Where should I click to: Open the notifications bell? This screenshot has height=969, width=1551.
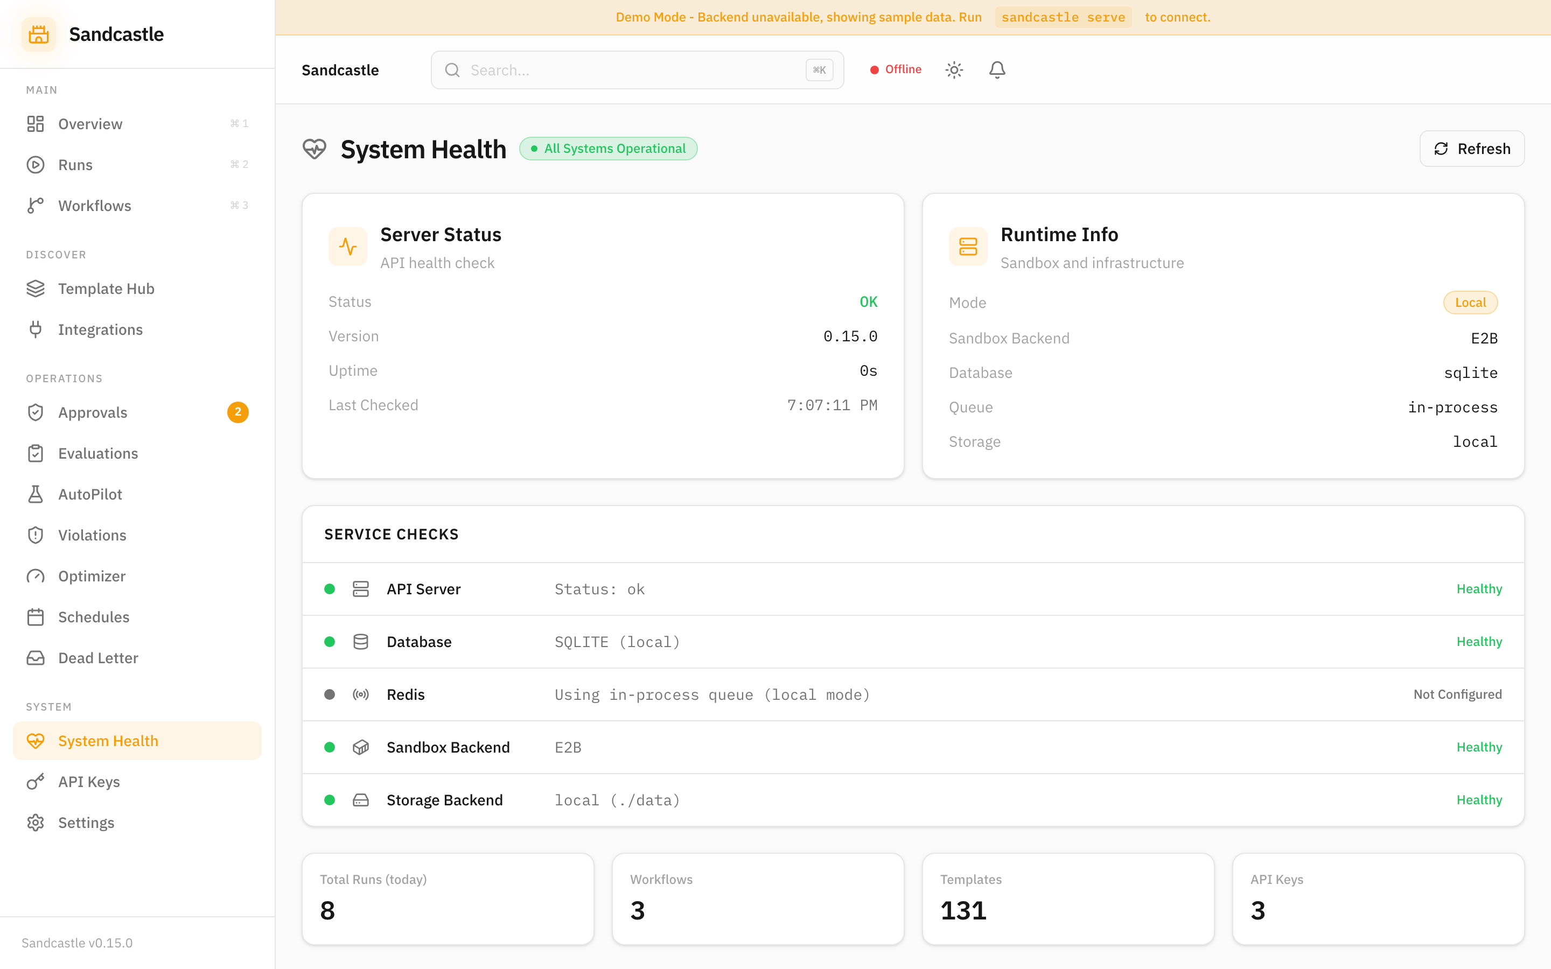pyautogui.click(x=997, y=70)
